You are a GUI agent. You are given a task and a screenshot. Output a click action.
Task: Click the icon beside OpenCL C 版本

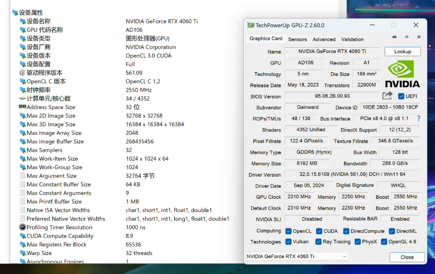[23, 82]
